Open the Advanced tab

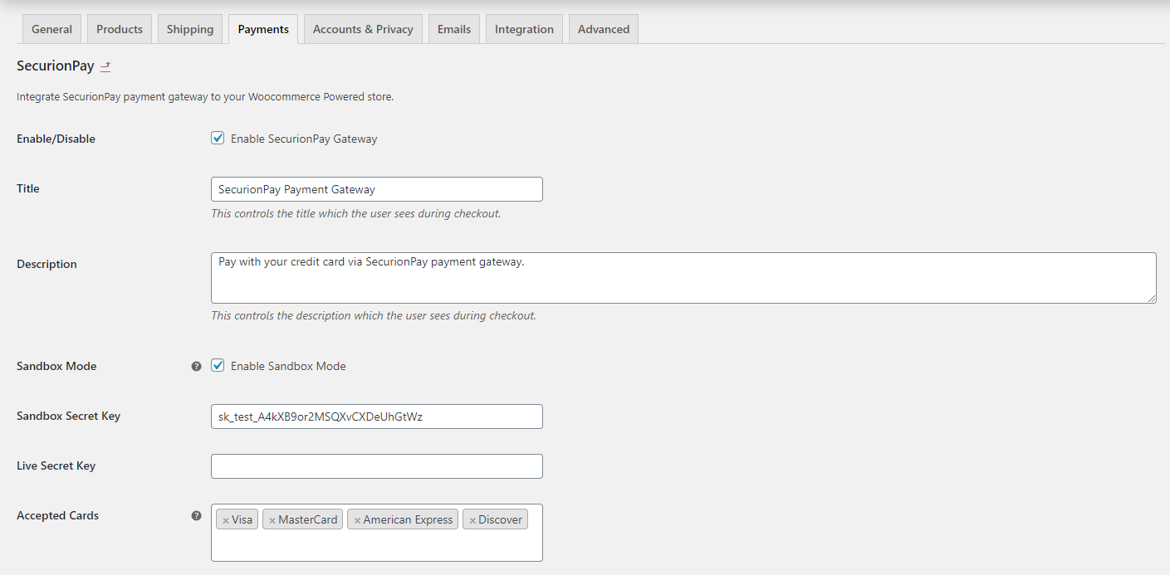(x=604, y=29)
